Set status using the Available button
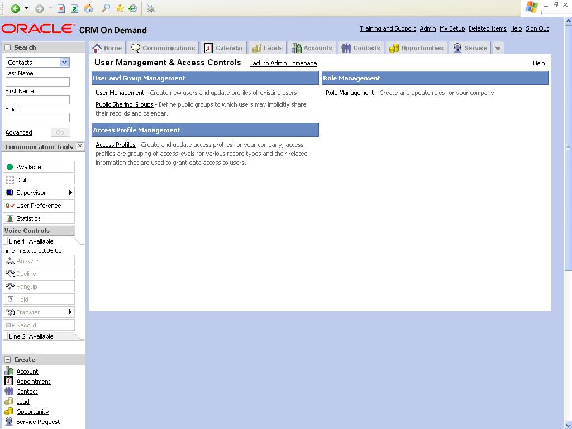Viewport: 572px width, 429px height. 39,166
